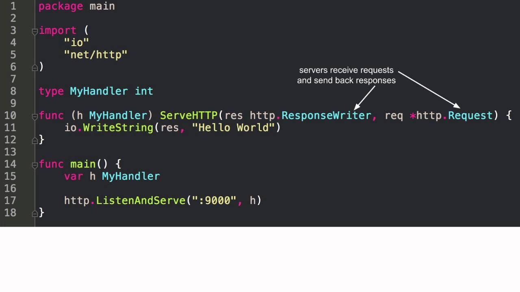
Task: Select the "net/http" import string
Action: (95, 55)
